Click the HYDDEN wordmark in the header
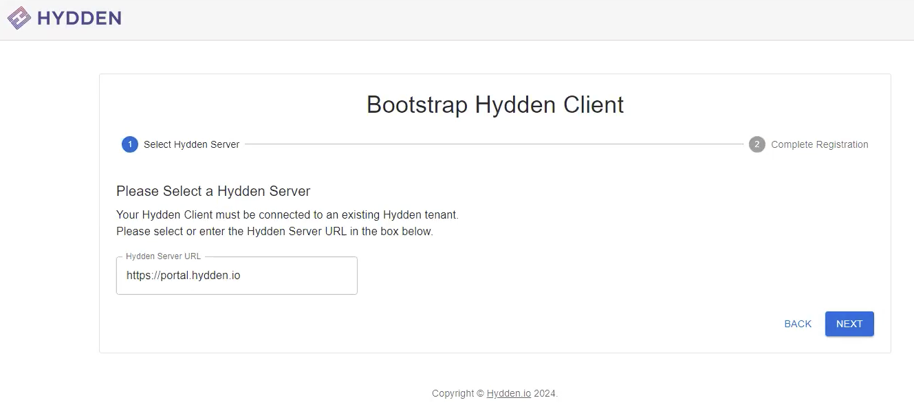This screenshot has height=409, width=914. [79, 18]
